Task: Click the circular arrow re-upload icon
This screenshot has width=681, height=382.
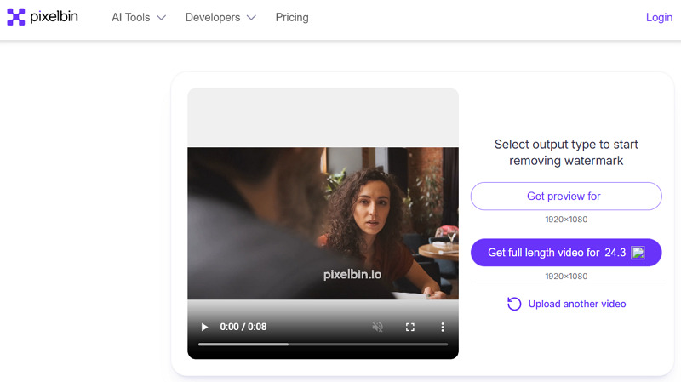Action: [x=514, y=304]
